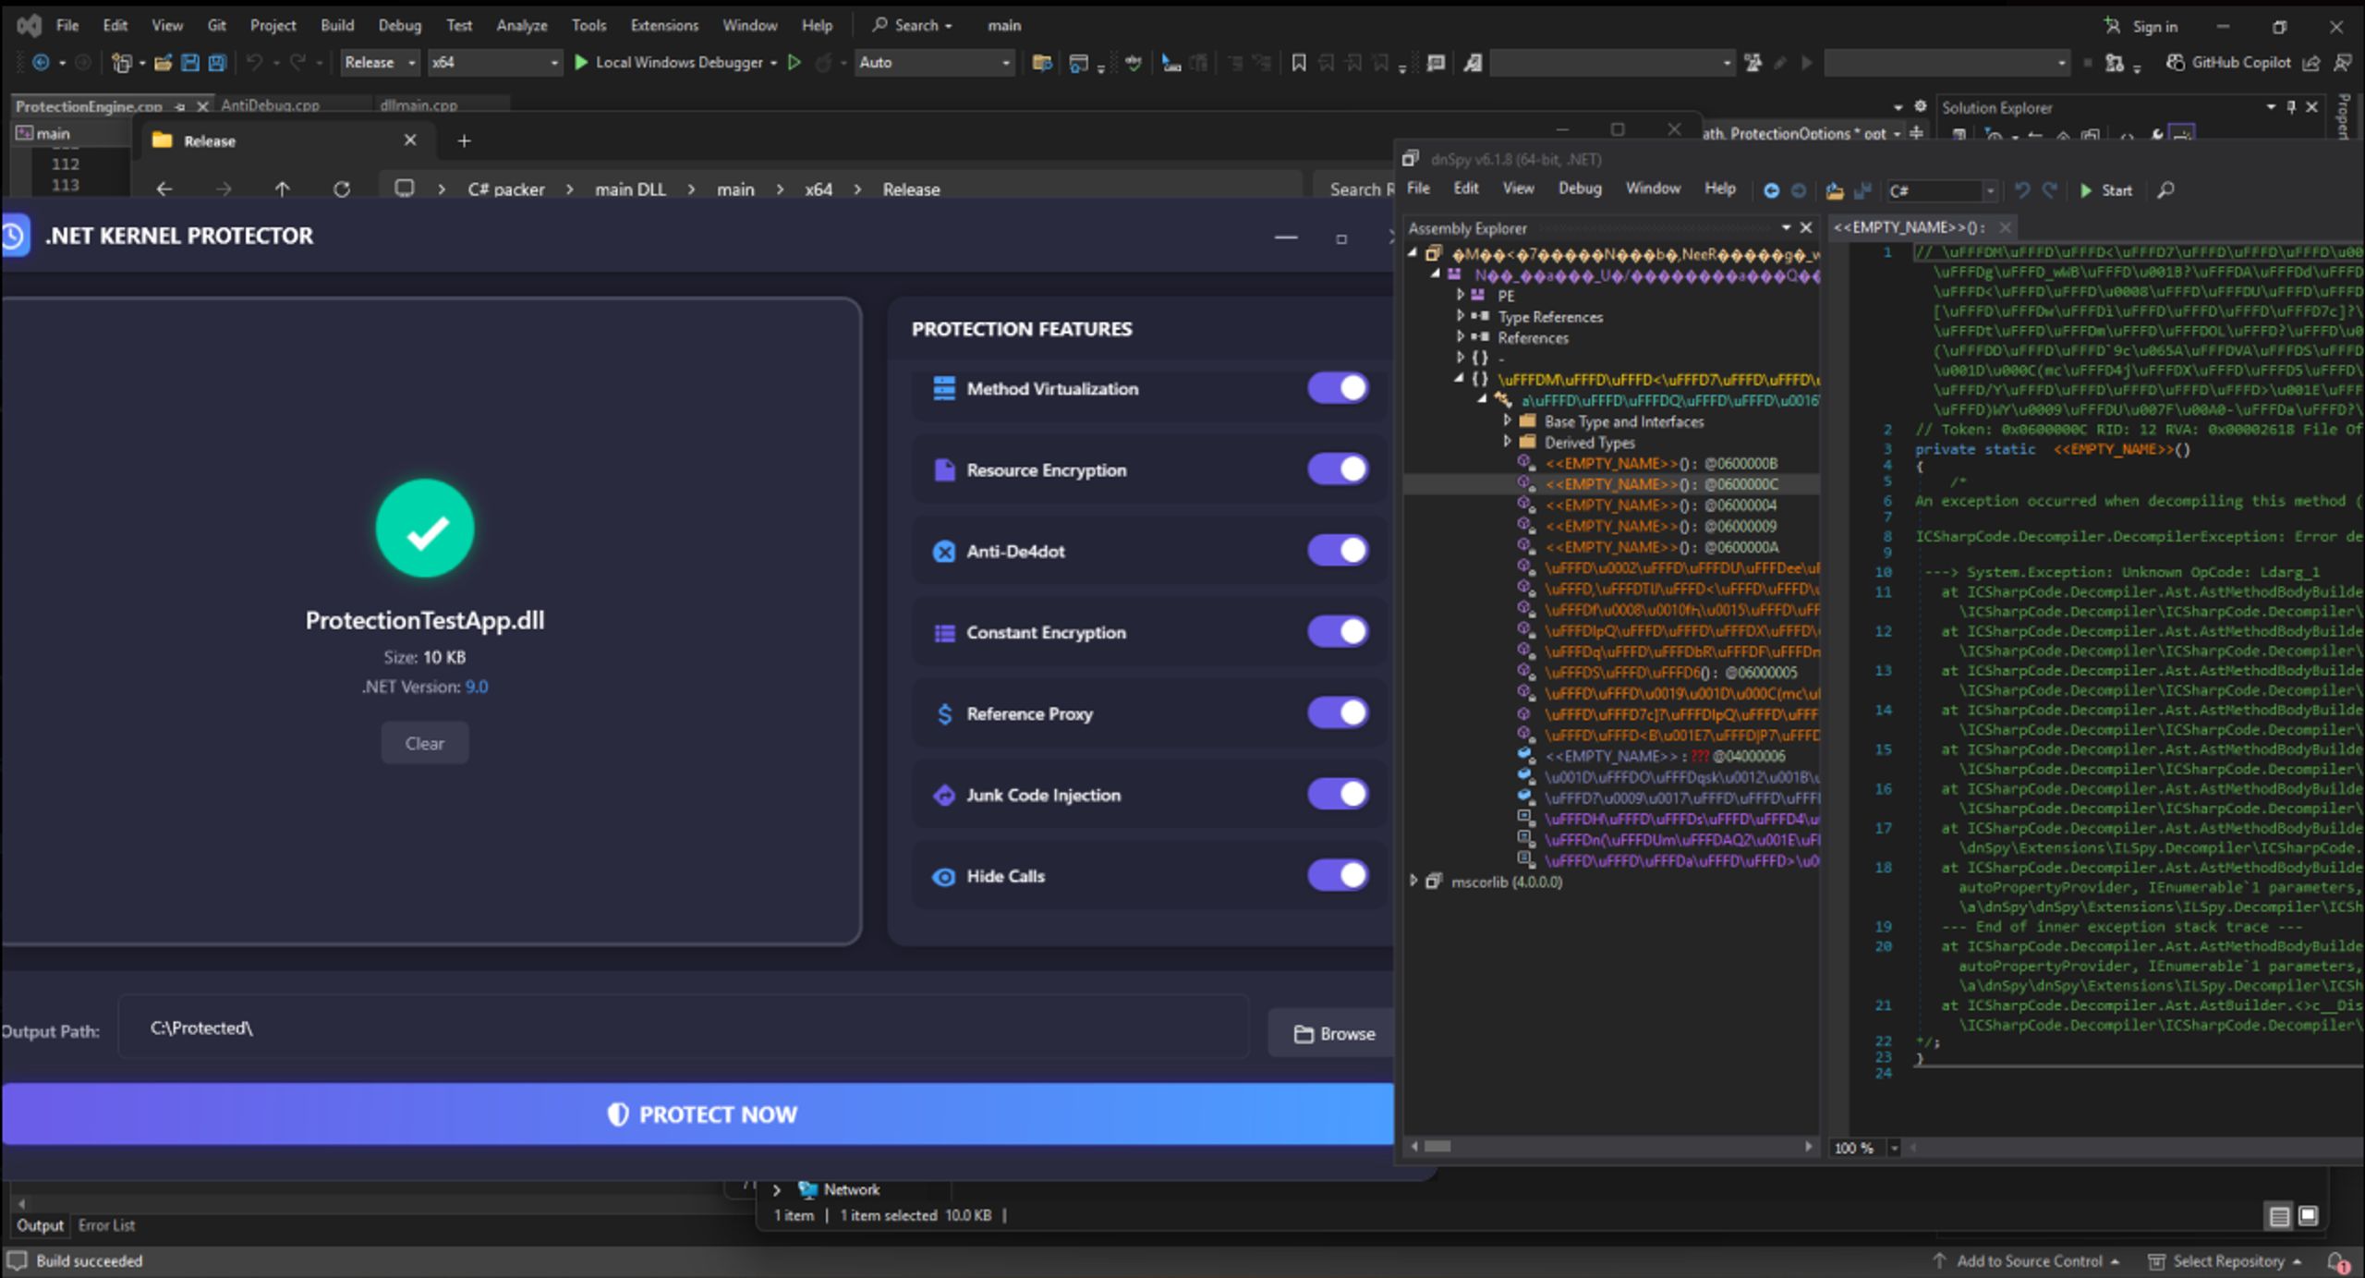Click the Hide Calls eye icon
Viewport: 2365px width, 1278px height.
(x=943, y=877)
